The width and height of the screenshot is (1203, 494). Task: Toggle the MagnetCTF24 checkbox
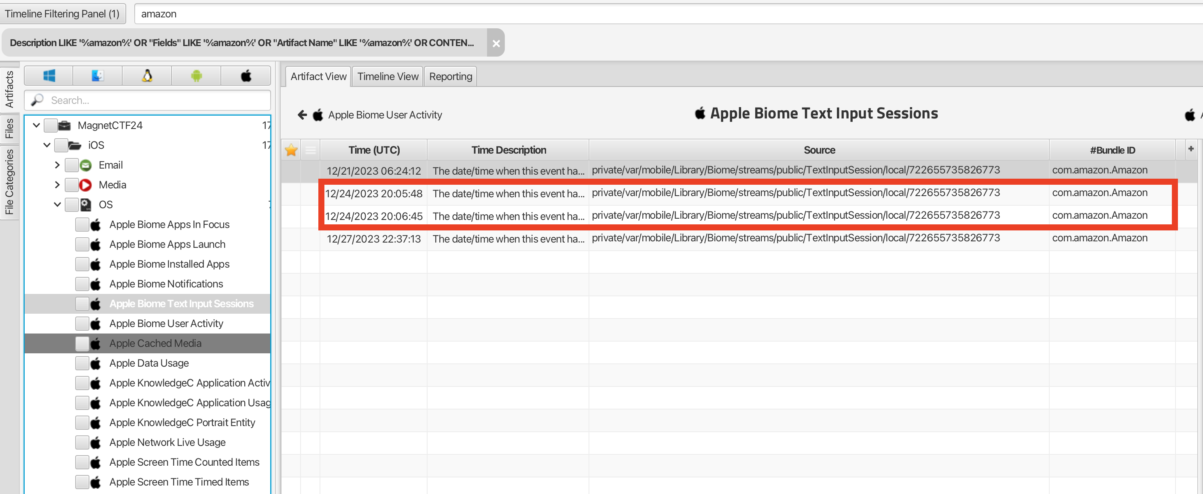point(51,125)
